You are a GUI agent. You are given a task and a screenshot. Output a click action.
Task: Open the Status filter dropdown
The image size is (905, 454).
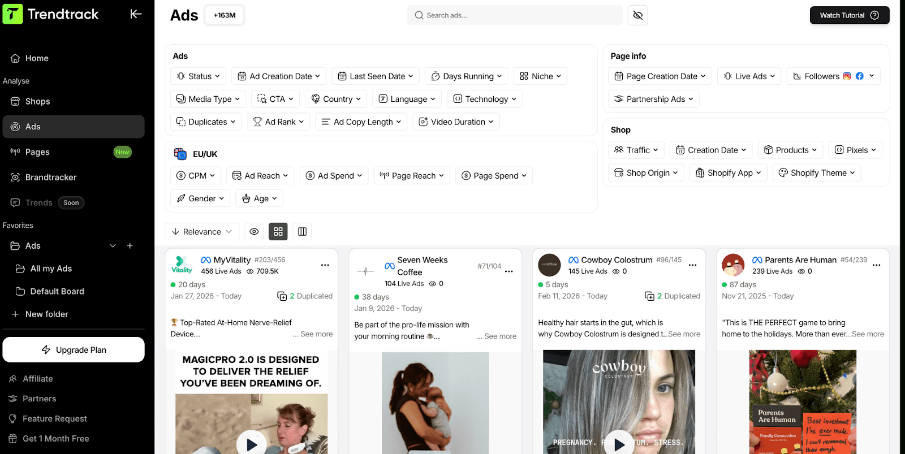[198, 76]
